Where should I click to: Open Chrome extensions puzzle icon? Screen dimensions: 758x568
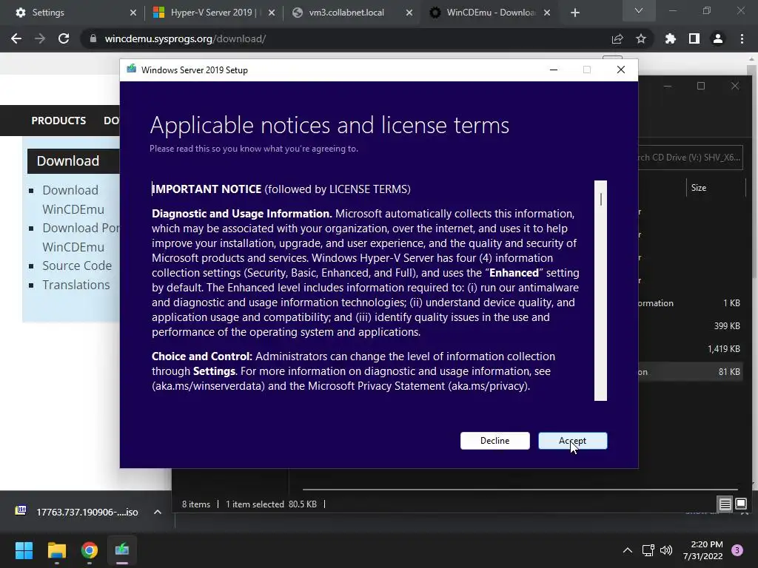click(x=670, y=38)
